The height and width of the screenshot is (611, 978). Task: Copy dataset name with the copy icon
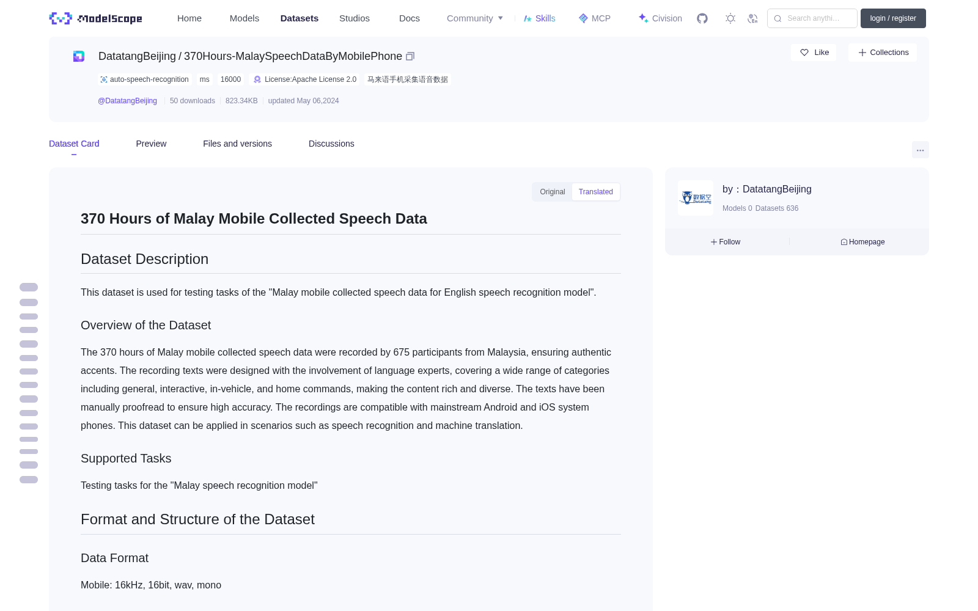(x=410, y=56)
